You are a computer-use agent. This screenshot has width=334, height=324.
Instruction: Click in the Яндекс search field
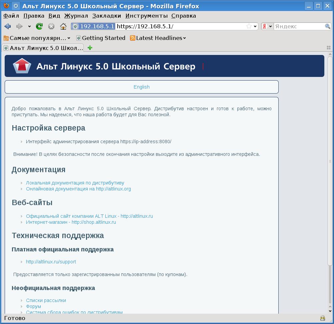(x=299, y=26)
